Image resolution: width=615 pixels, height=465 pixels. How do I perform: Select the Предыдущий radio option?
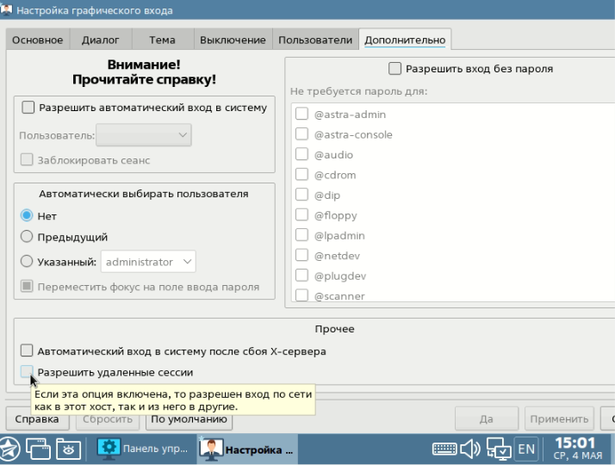[27, 237]
